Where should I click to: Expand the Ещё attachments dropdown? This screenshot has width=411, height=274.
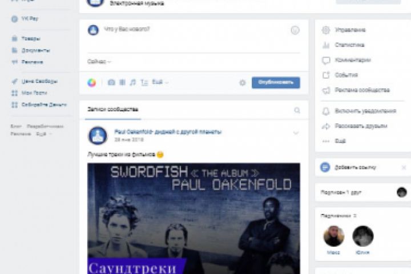tap(160, 82)
